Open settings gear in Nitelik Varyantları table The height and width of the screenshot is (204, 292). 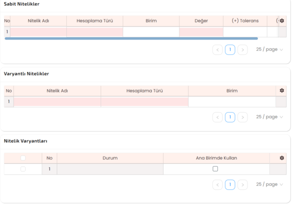tap(282, 158)
